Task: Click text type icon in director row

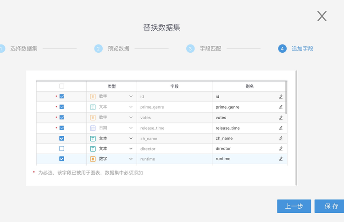Action: pos(93,149)
